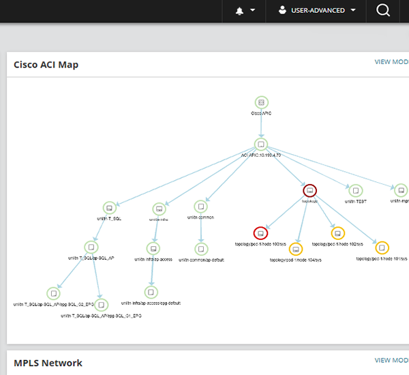
Task: Select the red node-103/sys topology node
Action: [x=260, y=233]
